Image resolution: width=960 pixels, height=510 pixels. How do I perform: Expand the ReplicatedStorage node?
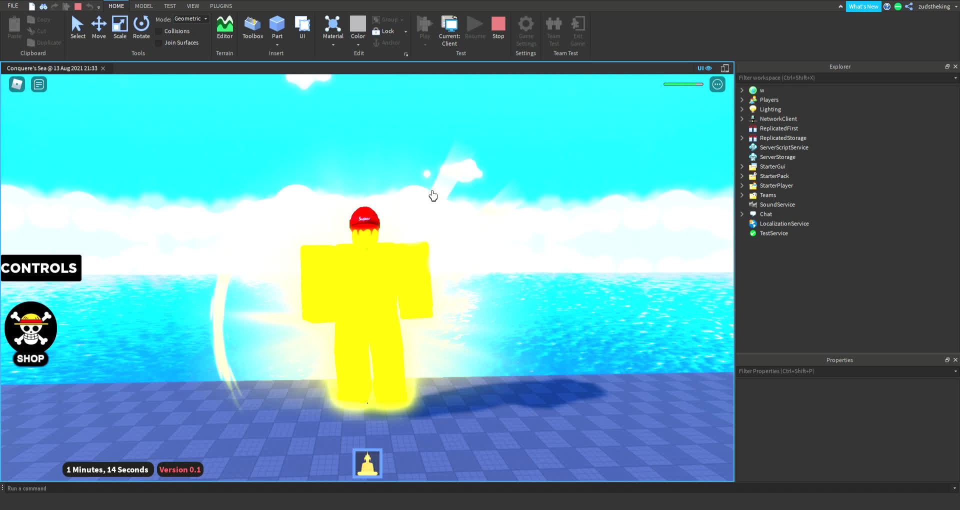click(x=742, y=138)
